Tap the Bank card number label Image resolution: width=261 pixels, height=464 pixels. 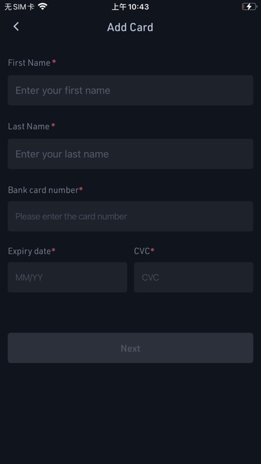(x=43, y=190)
